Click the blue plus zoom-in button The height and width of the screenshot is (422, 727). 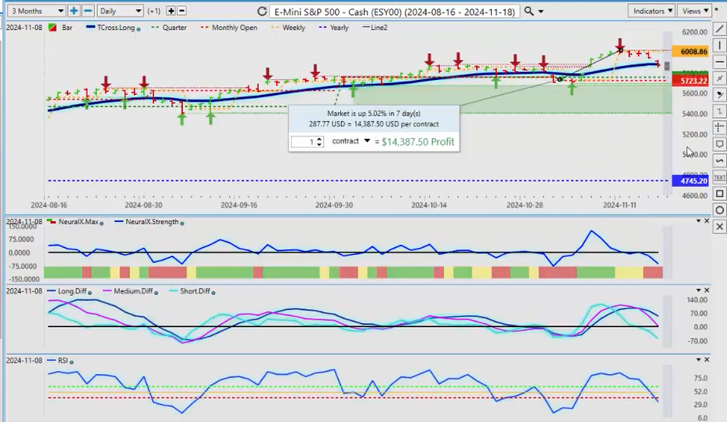(x=74, y=11)
